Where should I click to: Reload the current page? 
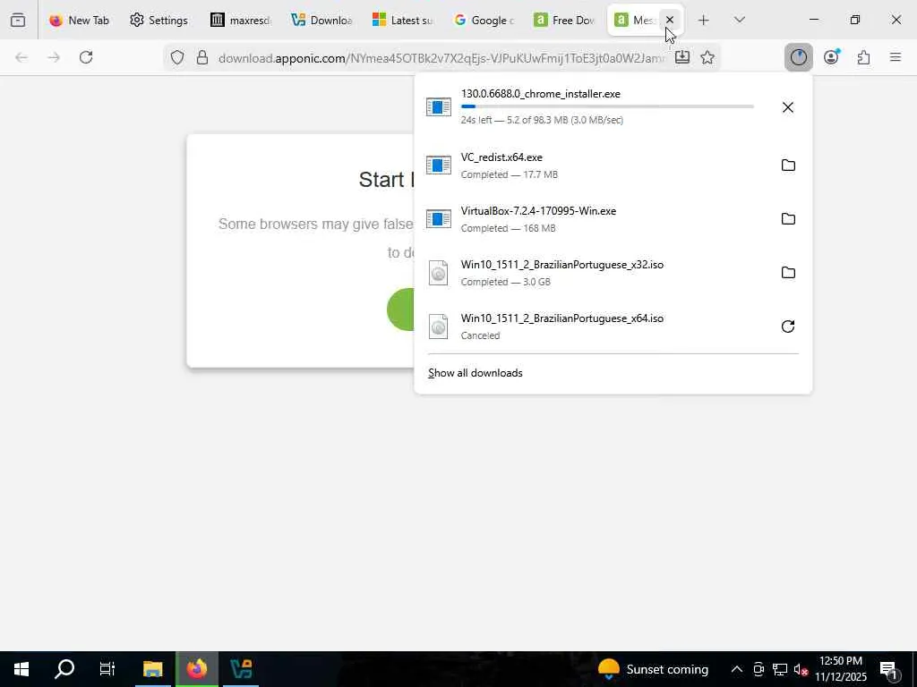[x=86, y=57]
